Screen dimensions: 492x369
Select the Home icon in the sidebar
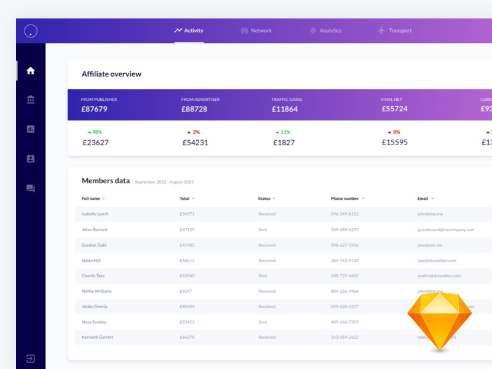coord(30,69)
